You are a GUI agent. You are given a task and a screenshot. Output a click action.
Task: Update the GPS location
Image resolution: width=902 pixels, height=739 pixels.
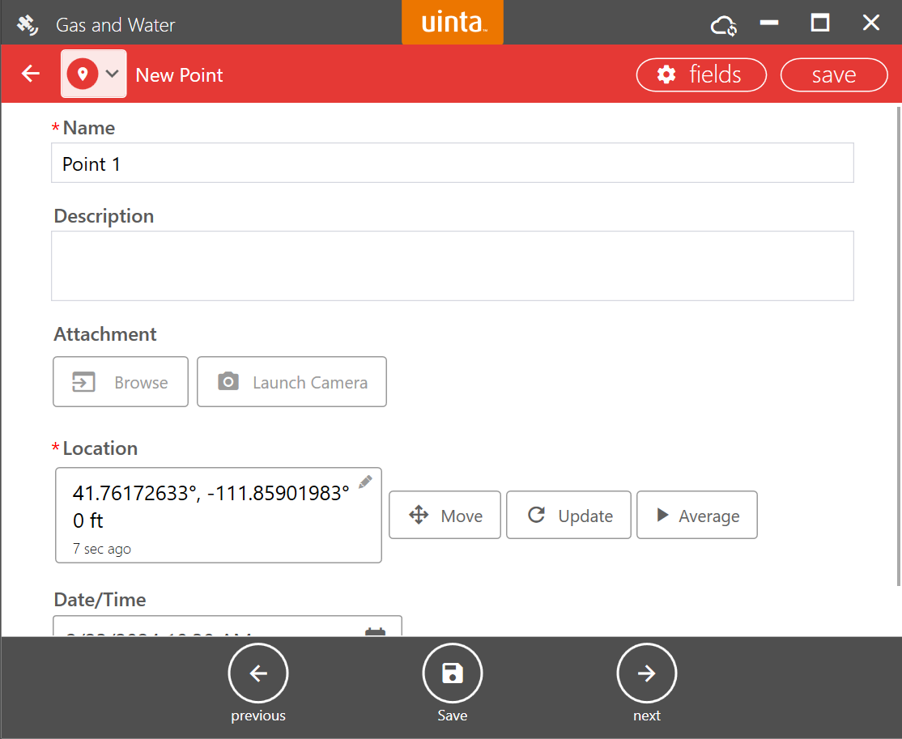(x=568, y=516)
